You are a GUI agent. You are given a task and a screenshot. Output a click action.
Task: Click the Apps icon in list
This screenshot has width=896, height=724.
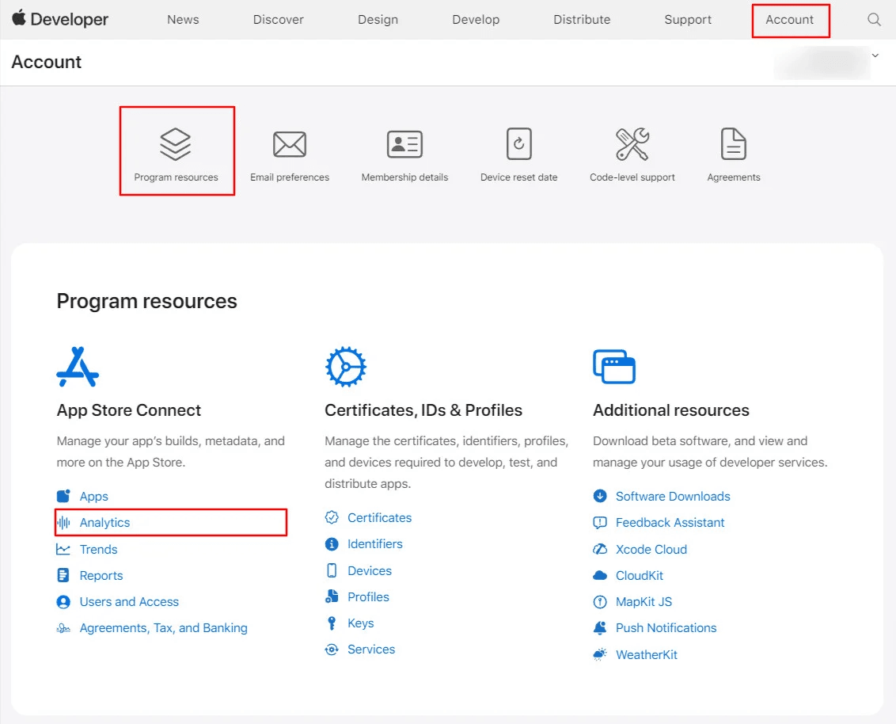click(63, 496)
